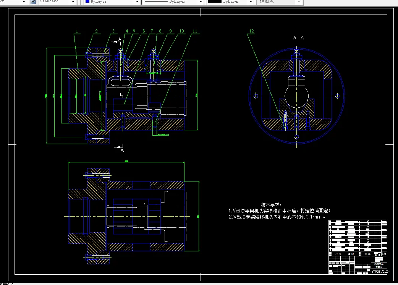Select part balloon number 8
The image size is (398, 285).
(x=160, y=31)
